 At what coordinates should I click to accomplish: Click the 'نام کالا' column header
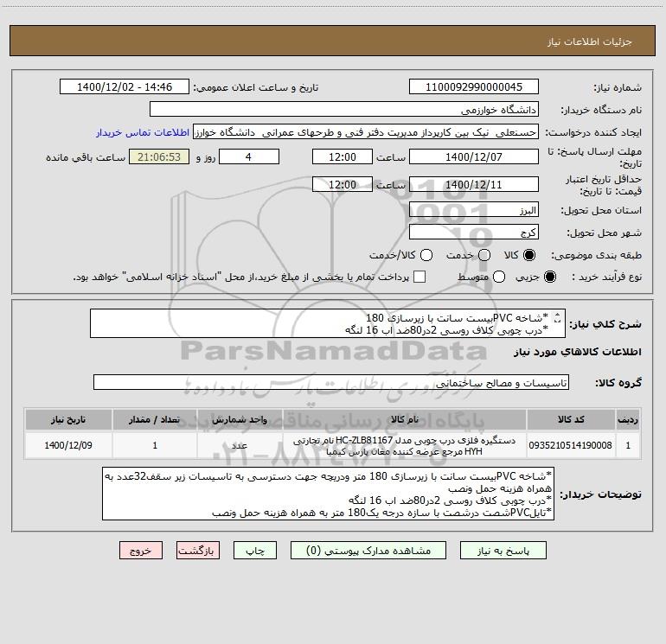(x=405, y=419)
